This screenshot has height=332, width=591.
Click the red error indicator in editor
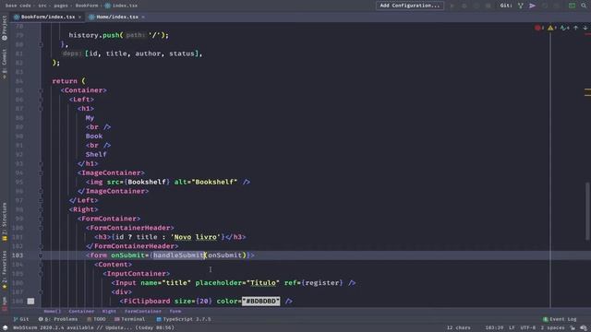(x=539, y=28)
